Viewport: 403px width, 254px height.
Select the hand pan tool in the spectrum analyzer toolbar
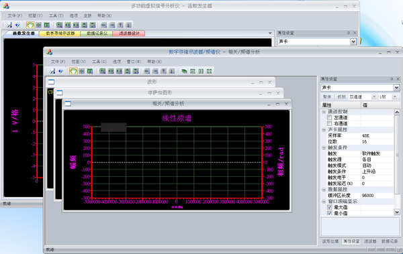point(73,71)
